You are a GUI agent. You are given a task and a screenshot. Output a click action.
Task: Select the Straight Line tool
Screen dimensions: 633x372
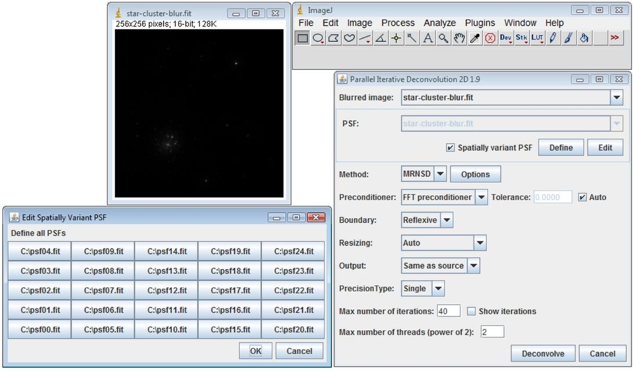point(365,38)
